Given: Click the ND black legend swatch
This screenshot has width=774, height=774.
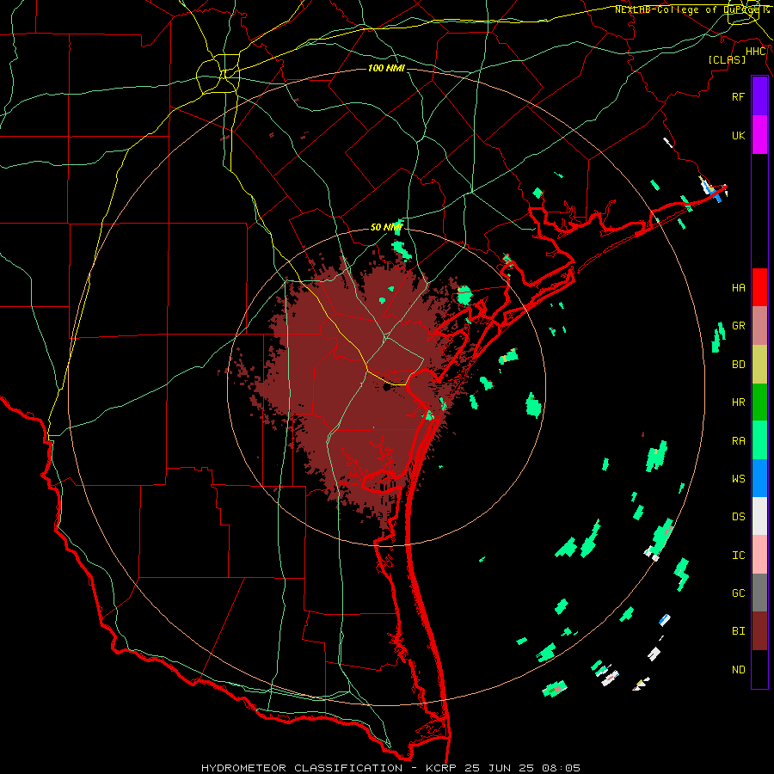Looking at the screenshot, I should [x=759, y=669].
